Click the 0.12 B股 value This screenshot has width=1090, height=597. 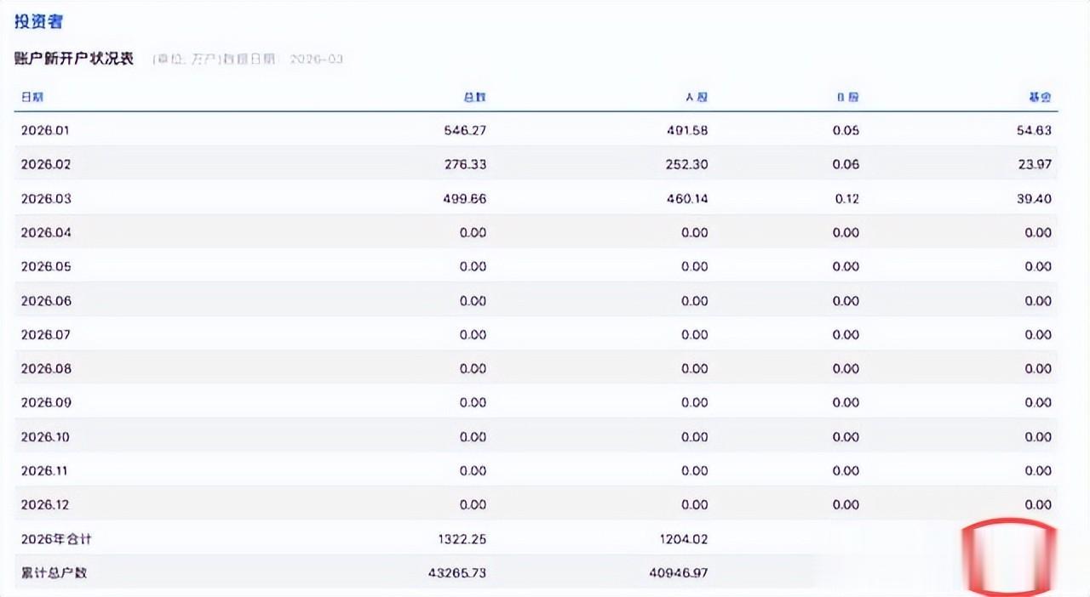click(846, 198)
